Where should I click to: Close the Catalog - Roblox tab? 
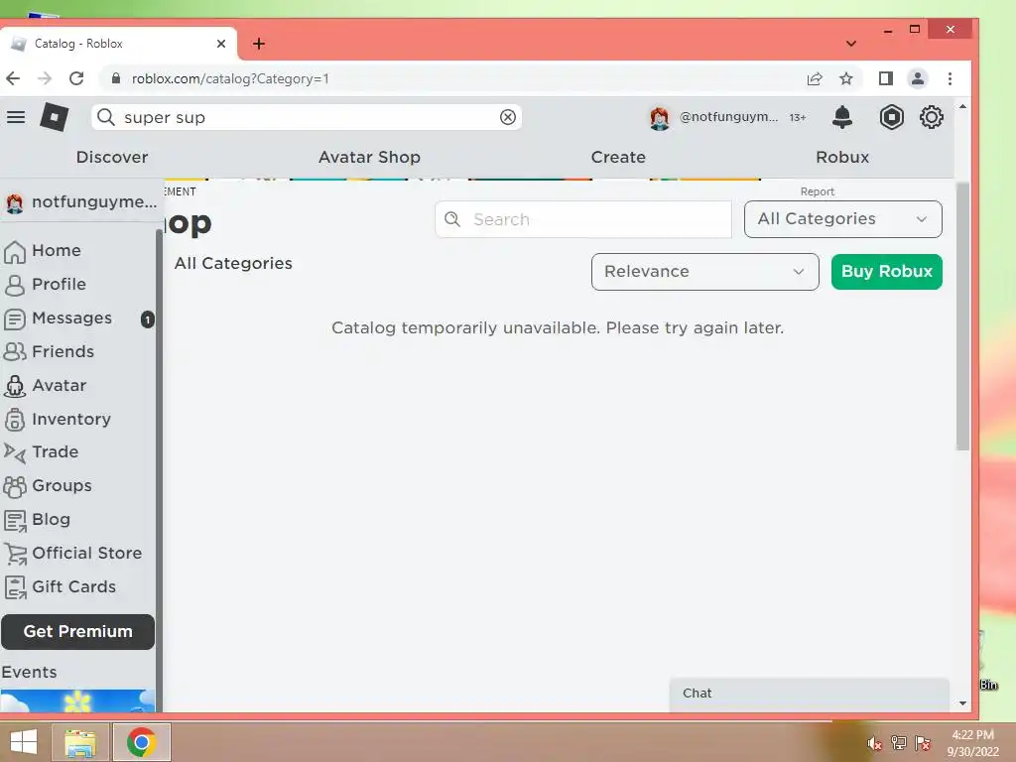tap(221, 44)
